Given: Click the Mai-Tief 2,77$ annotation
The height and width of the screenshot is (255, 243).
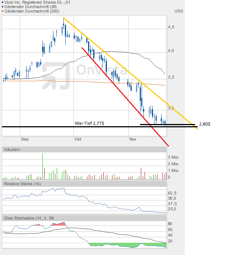Looking at the screenshot, I should click(x=89, y=123).
